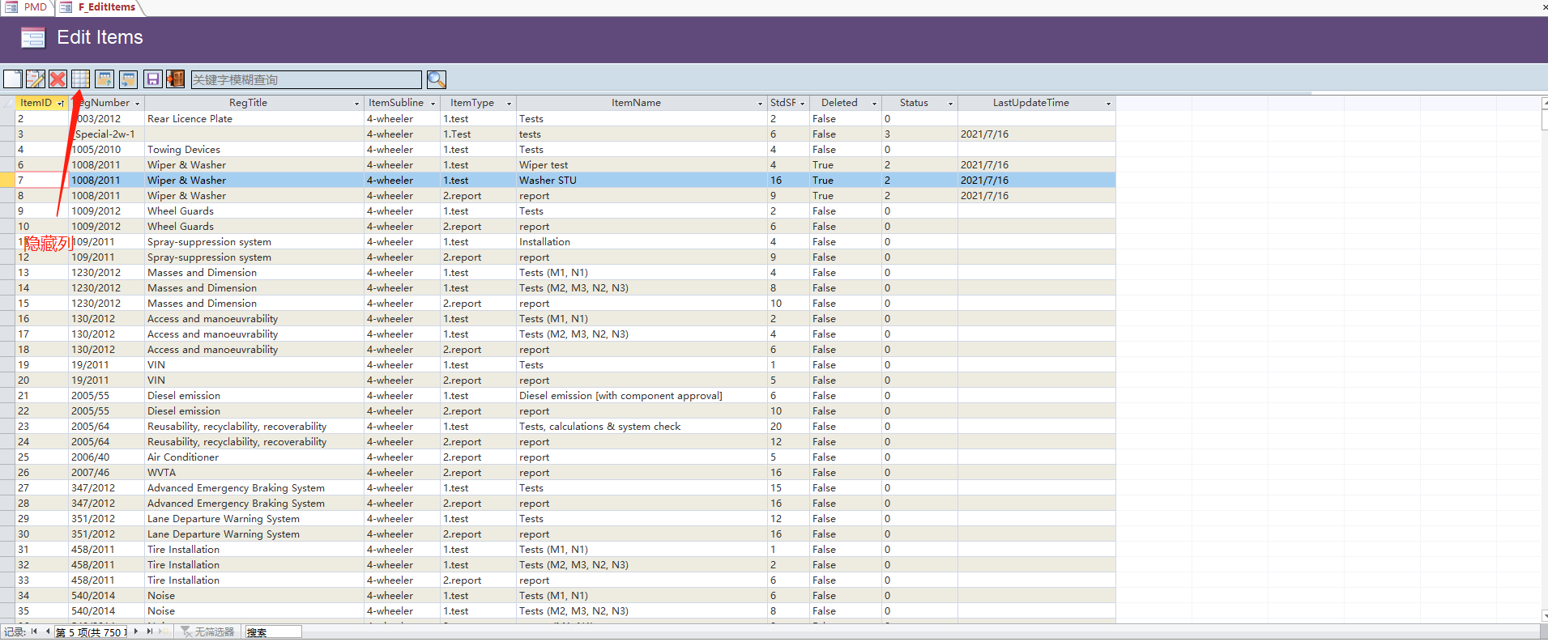Image resolution: width=1548 pixels, height=642 pixels.
Task: Open the LastUpdateTime column filter dropdown
Action: [1108, 104]
